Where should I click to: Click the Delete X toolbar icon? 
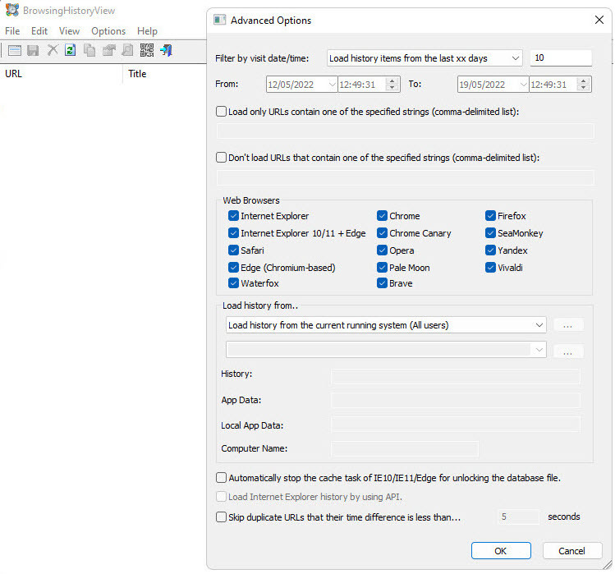click(x=53, y=50)
